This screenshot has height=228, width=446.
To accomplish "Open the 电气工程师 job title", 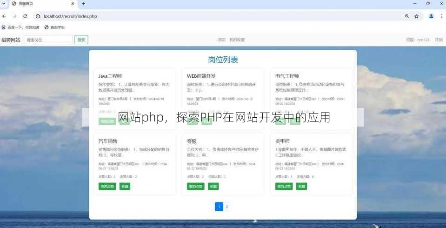I will [287, 76].
